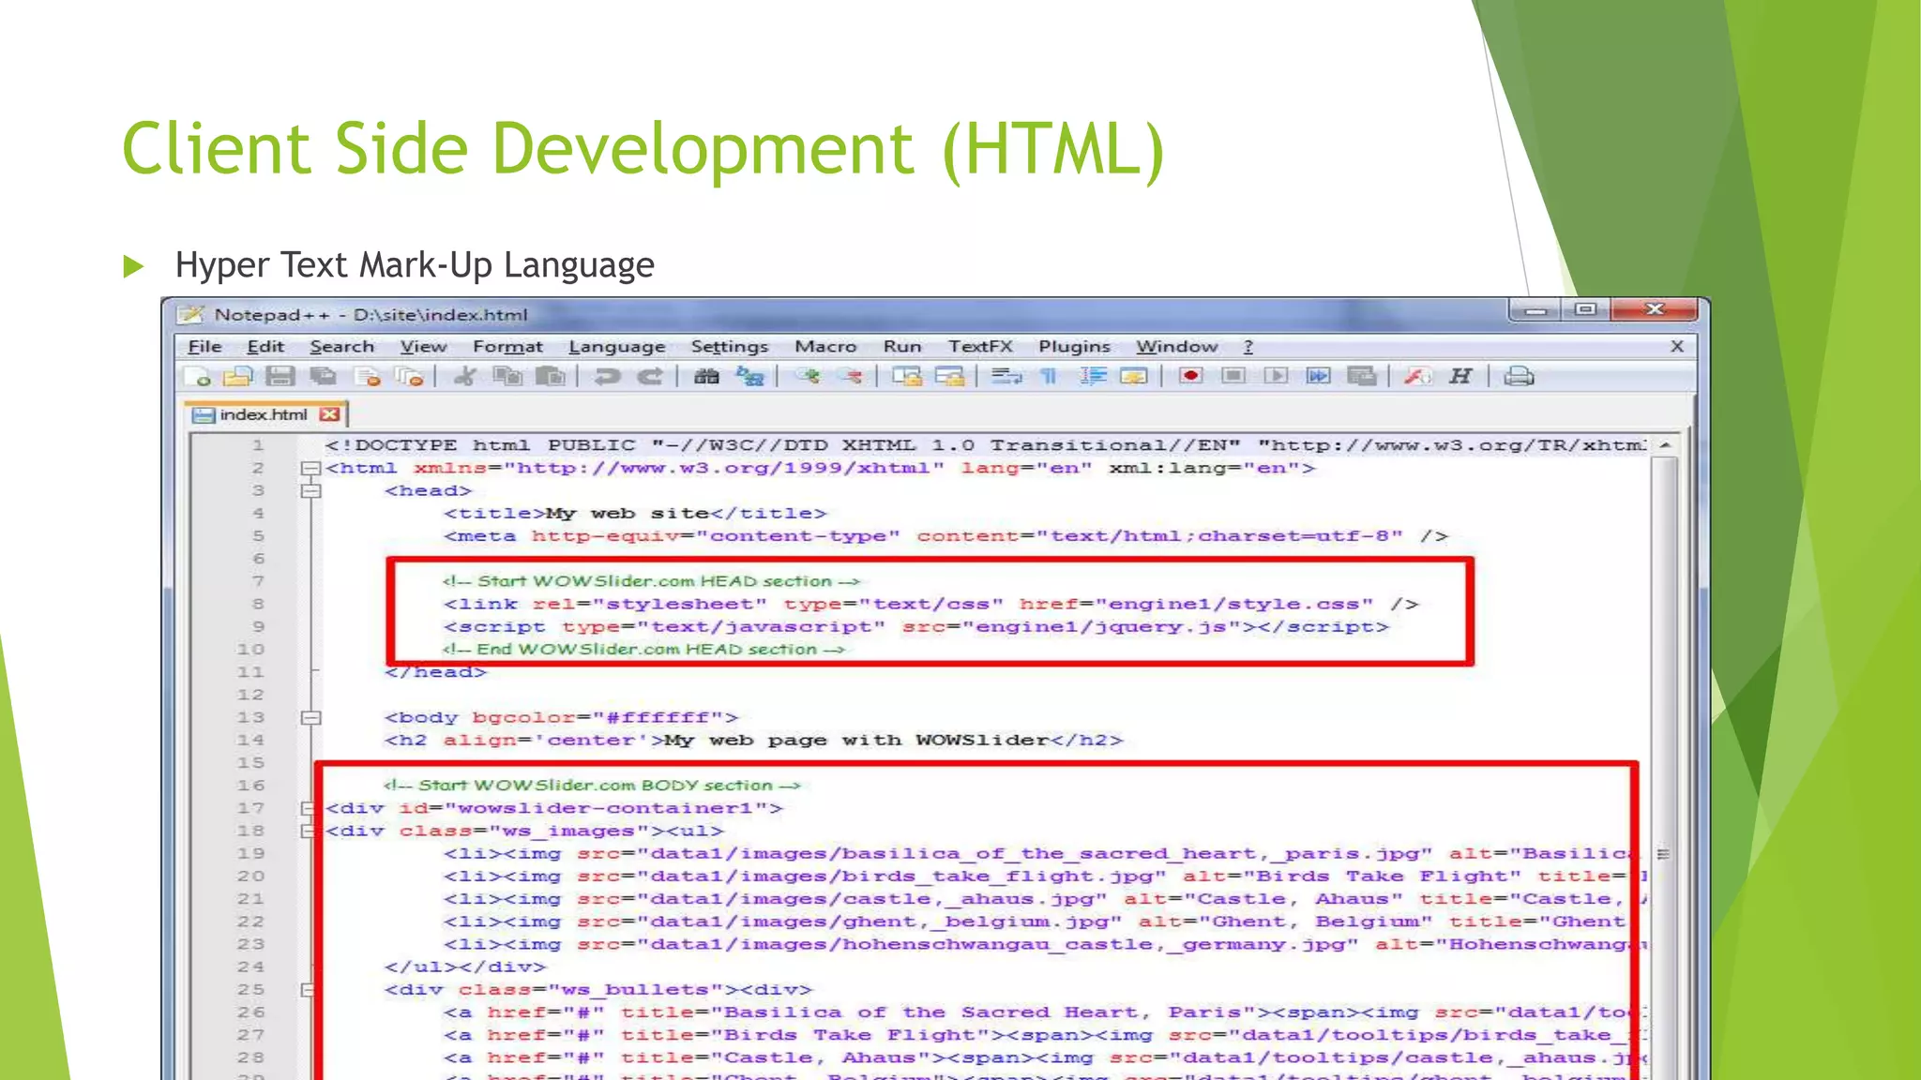Click the href "engine1/style.css" value
Image resolution: width=1921 pixels, height=1080 pixels.
coord(1233,605)
